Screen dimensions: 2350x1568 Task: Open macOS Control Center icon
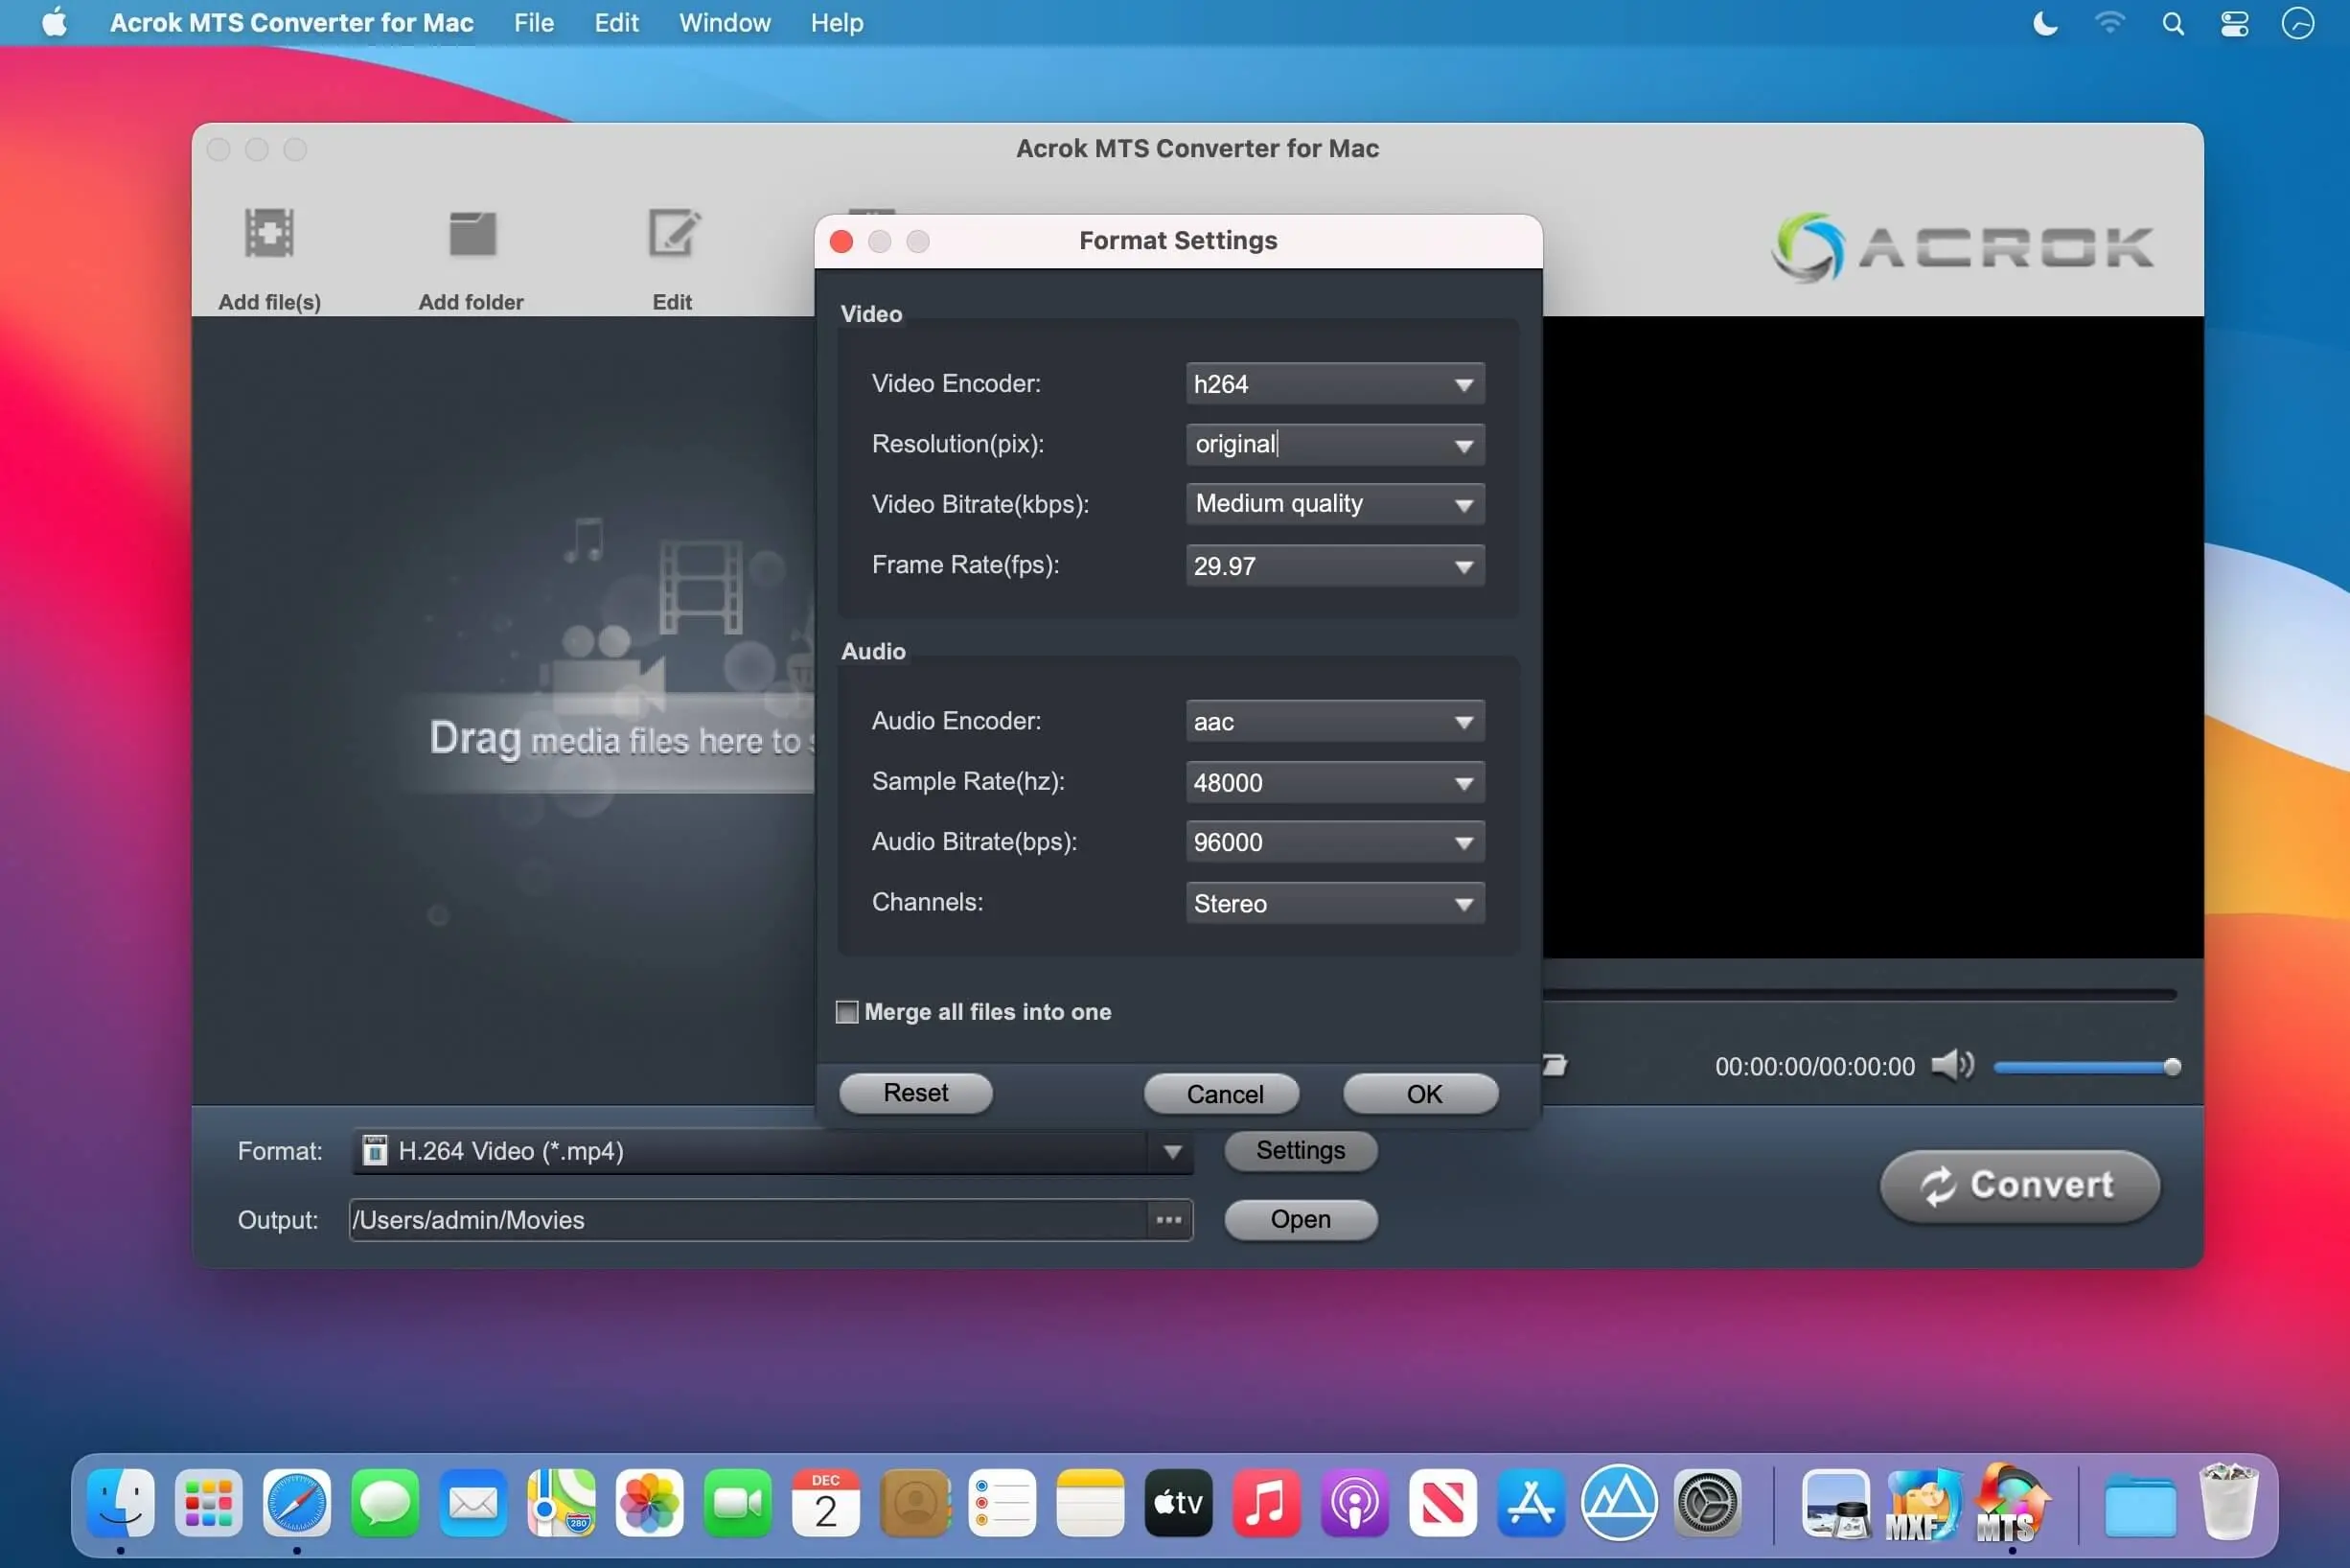[2234, 23]
